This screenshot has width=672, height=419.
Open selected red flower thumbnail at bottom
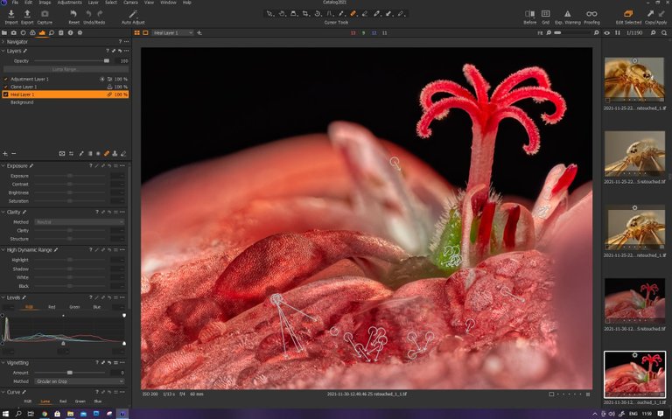[634, 374]
